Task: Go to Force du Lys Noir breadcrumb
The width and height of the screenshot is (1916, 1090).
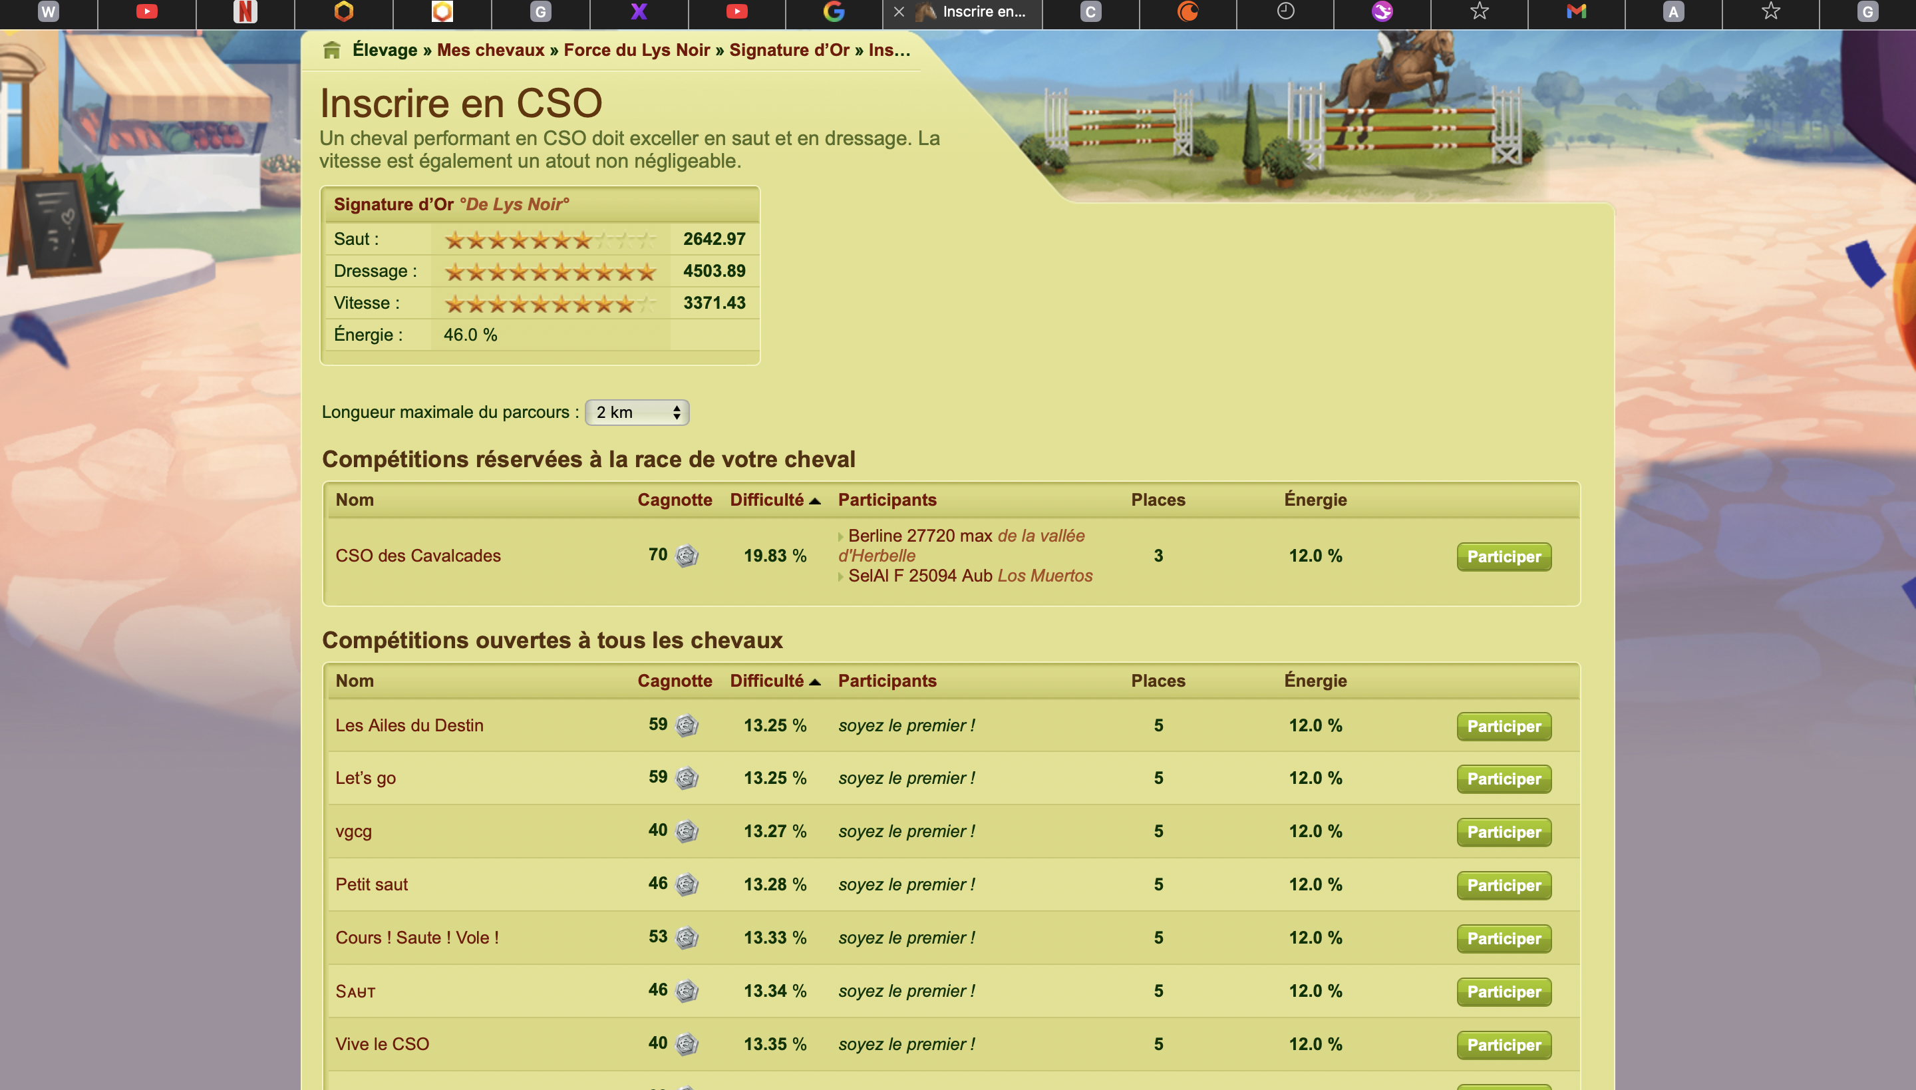Action: [x=636, y=50]
